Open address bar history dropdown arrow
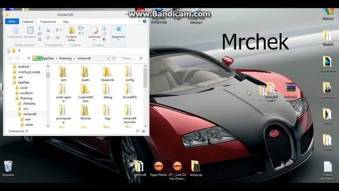 pyautogui.click(x=108, y=58)
